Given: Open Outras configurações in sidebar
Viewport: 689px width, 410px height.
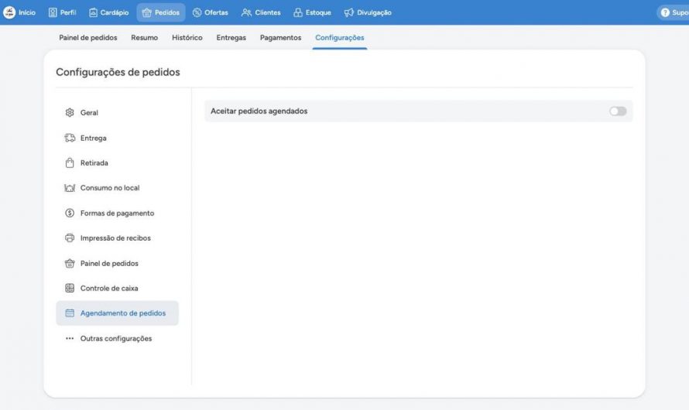Looking at the screenshot, I should point(118,339).
